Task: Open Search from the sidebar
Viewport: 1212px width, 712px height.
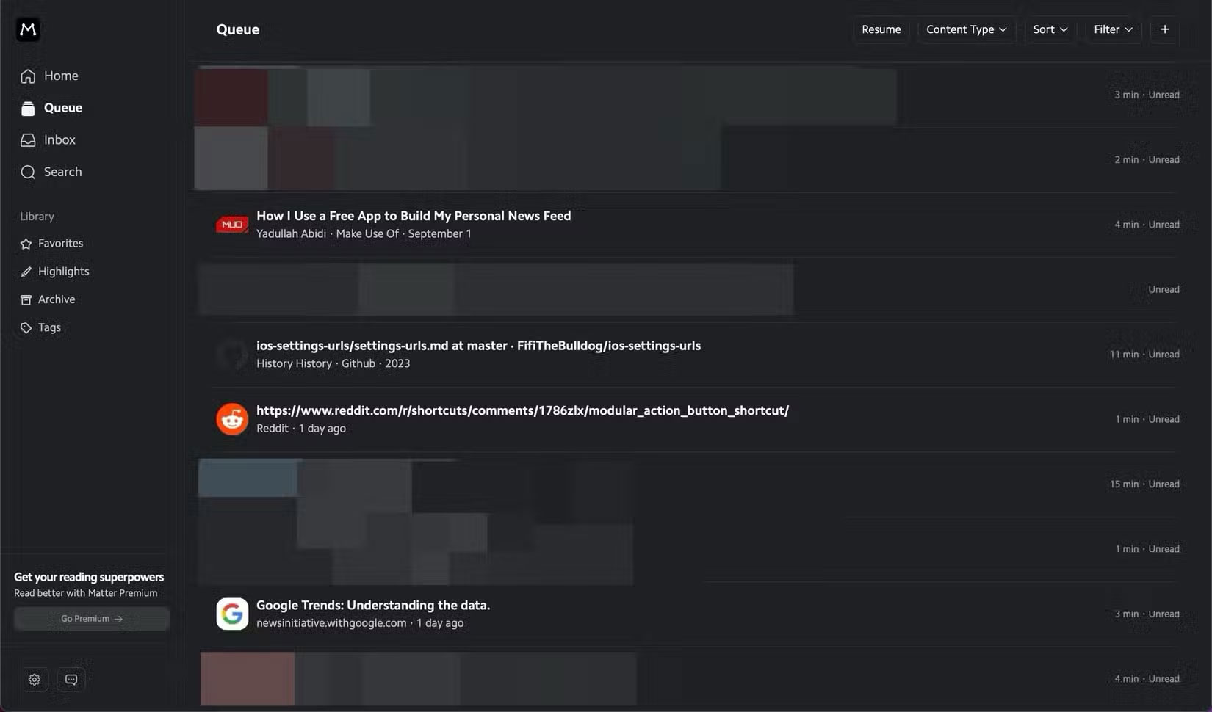Action: 62,172
